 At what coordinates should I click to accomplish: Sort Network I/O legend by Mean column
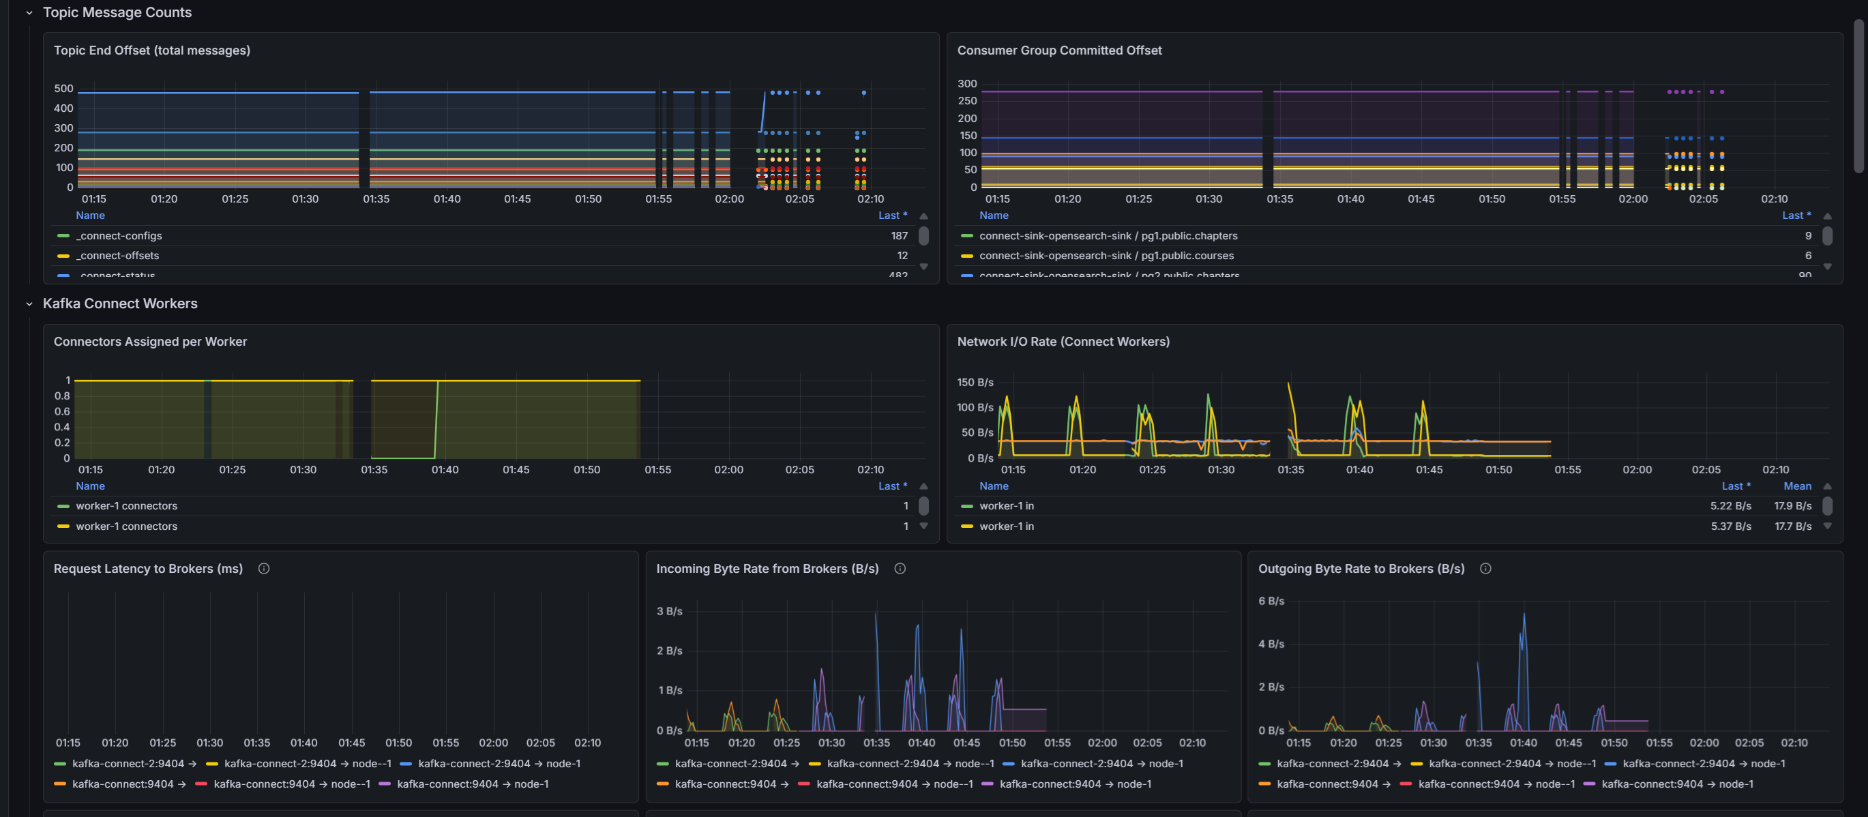coord(1798,486)
